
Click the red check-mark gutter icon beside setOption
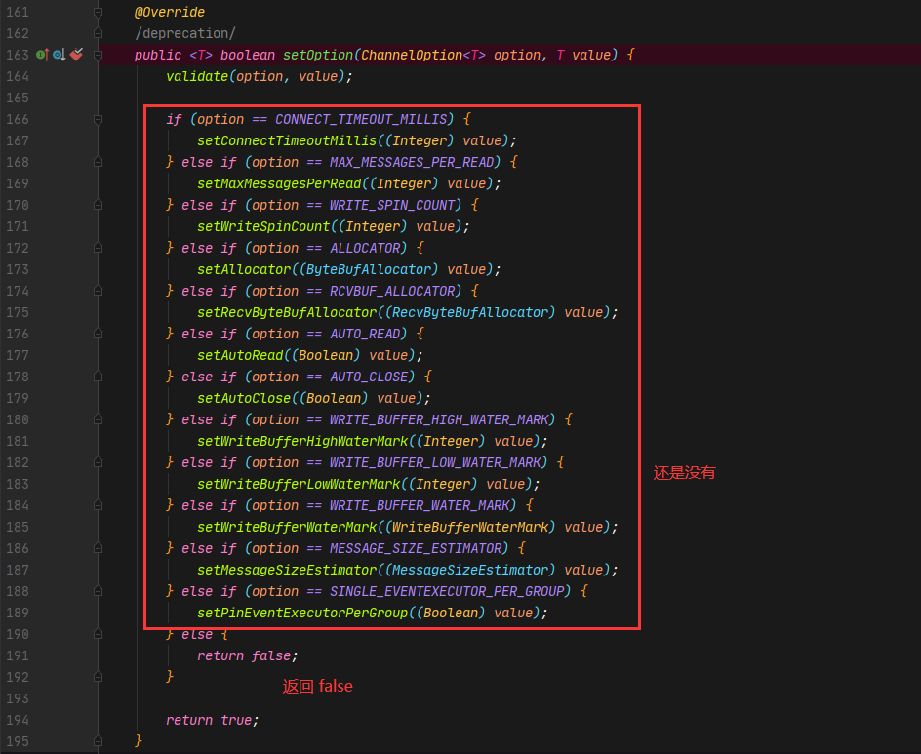tap(75, 55)
